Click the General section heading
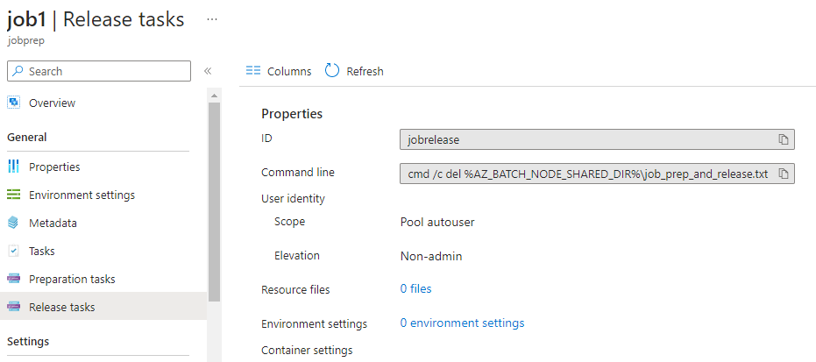The width and height of the screenshot is (816, 362). point(27,137)
